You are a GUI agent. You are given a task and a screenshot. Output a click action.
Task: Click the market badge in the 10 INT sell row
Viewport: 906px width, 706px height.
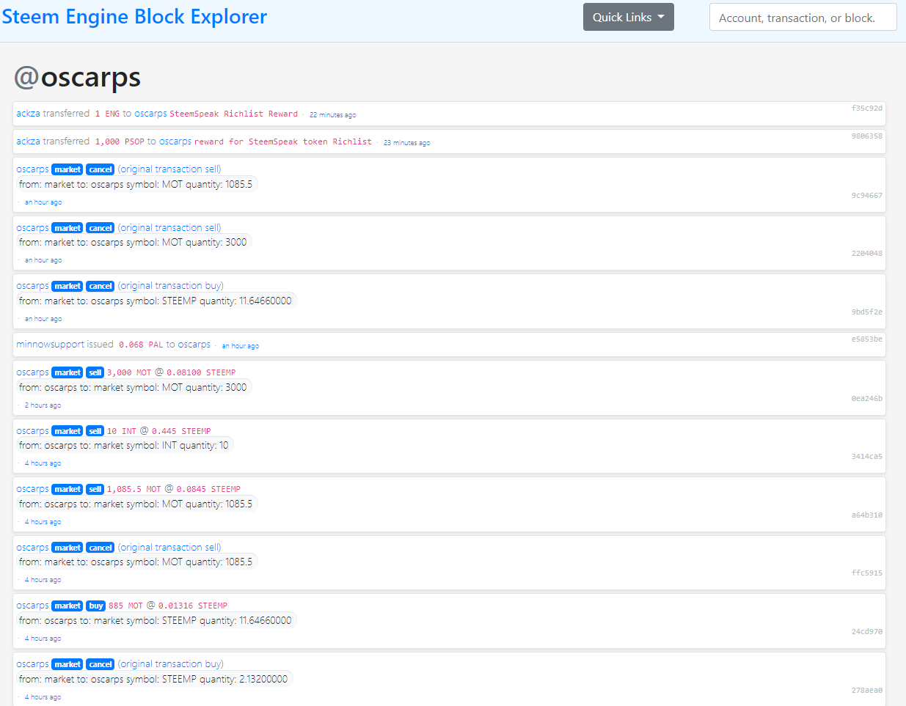click(67, 431)
